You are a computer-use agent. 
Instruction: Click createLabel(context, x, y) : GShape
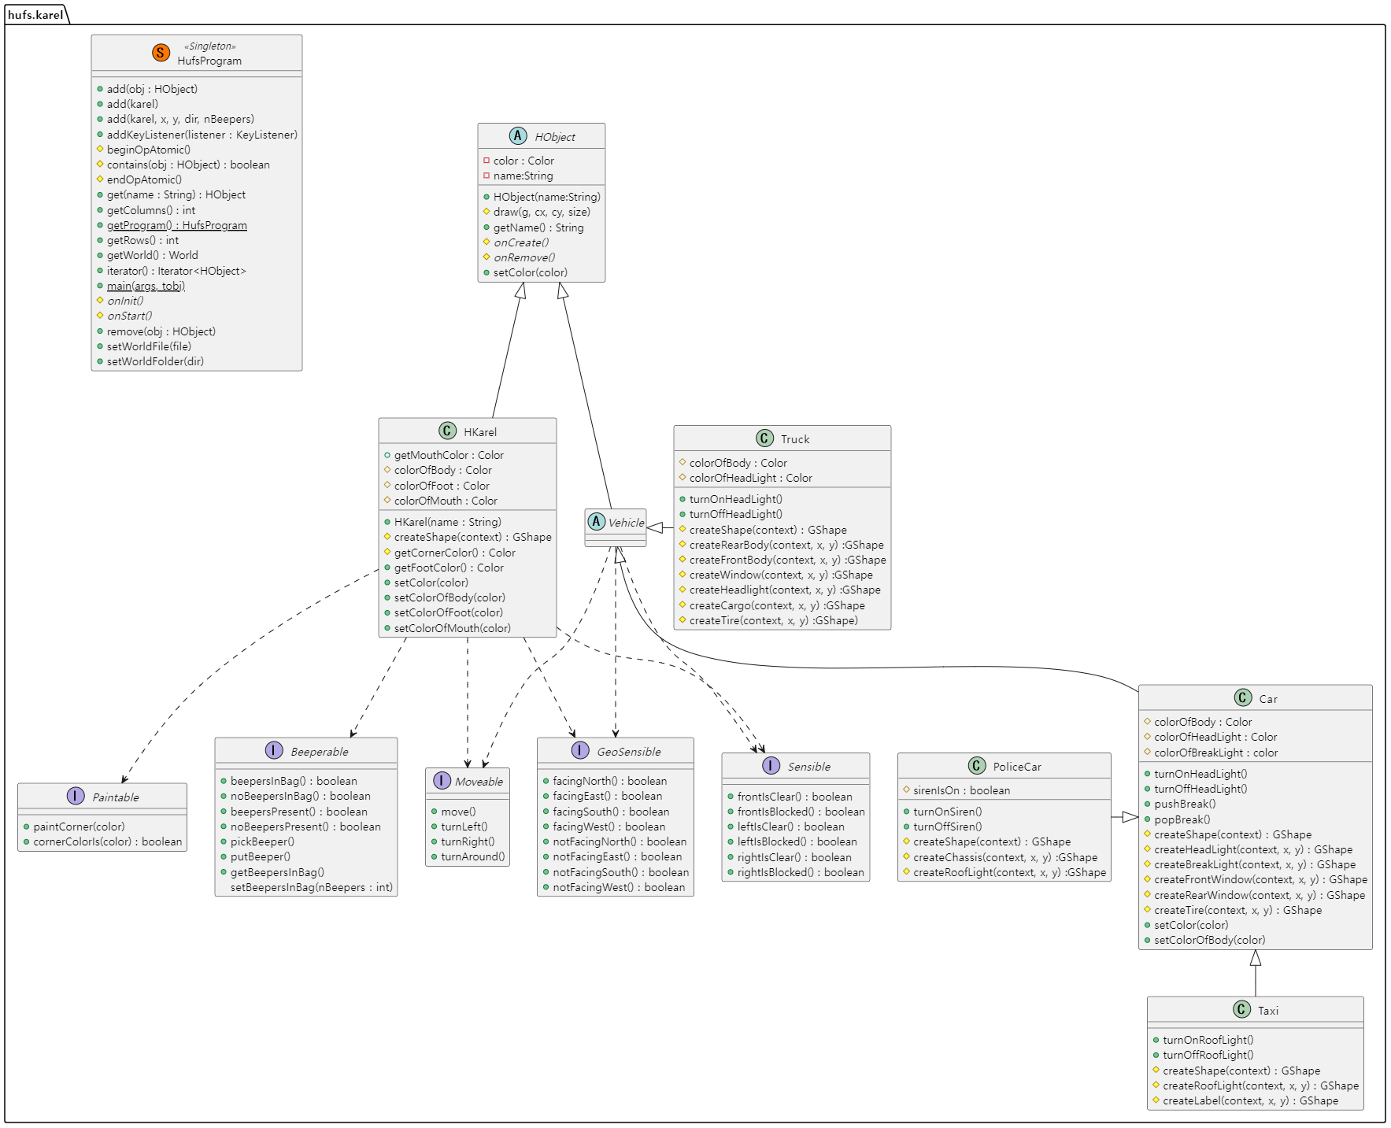[1250, 1100]
